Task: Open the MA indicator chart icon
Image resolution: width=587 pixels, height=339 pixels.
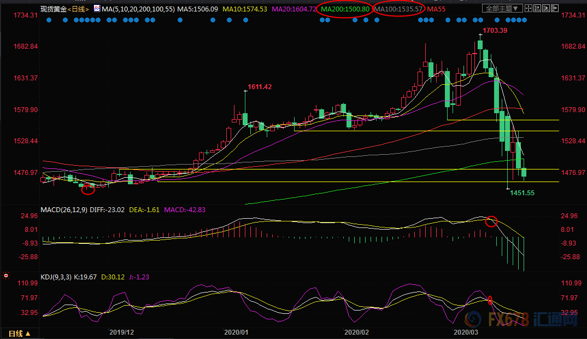Action: tap(97, 8)
